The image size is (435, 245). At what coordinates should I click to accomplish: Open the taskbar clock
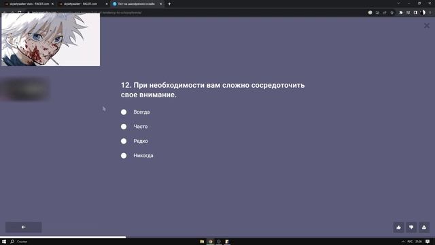click(419, 242)
